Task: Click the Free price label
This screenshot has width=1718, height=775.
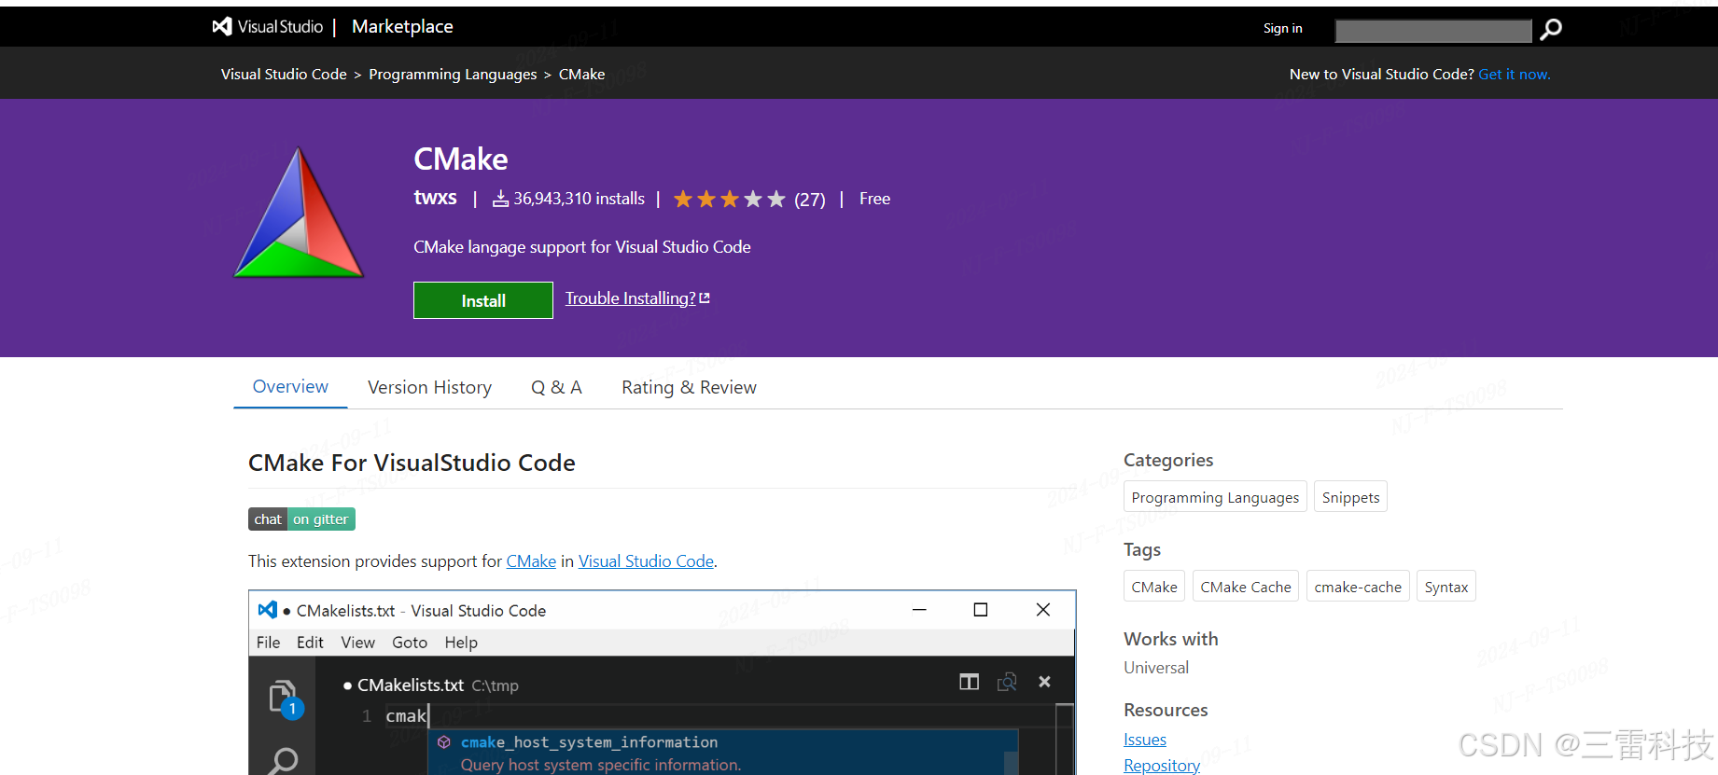Action: tap(874, 199)
